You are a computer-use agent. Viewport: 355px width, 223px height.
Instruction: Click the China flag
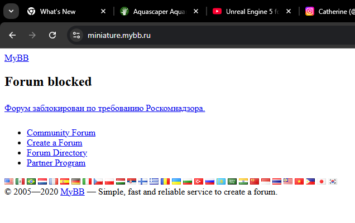pyautogui.click(x=255, y=181)
